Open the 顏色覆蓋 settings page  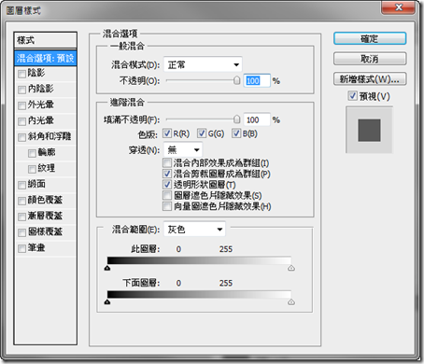pyautogui.click(x=45, y=200)
